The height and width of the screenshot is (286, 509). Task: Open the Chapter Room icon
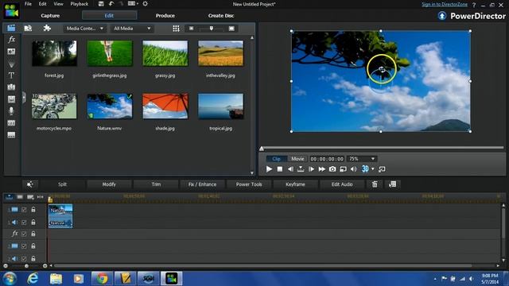11,123
